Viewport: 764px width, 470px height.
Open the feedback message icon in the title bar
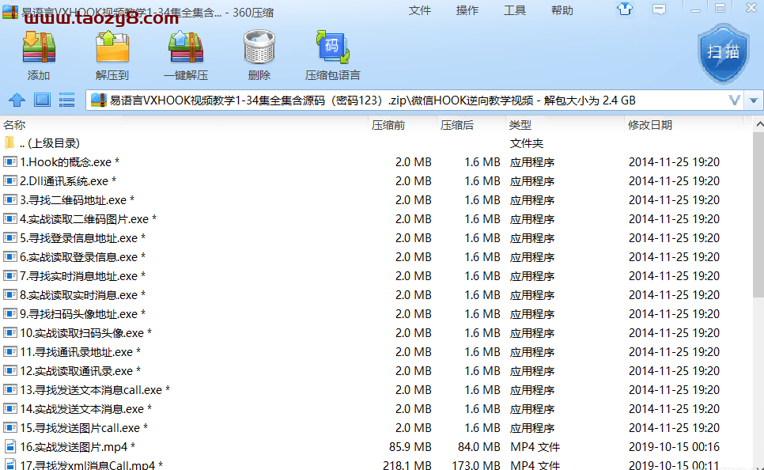pos(658,9)
